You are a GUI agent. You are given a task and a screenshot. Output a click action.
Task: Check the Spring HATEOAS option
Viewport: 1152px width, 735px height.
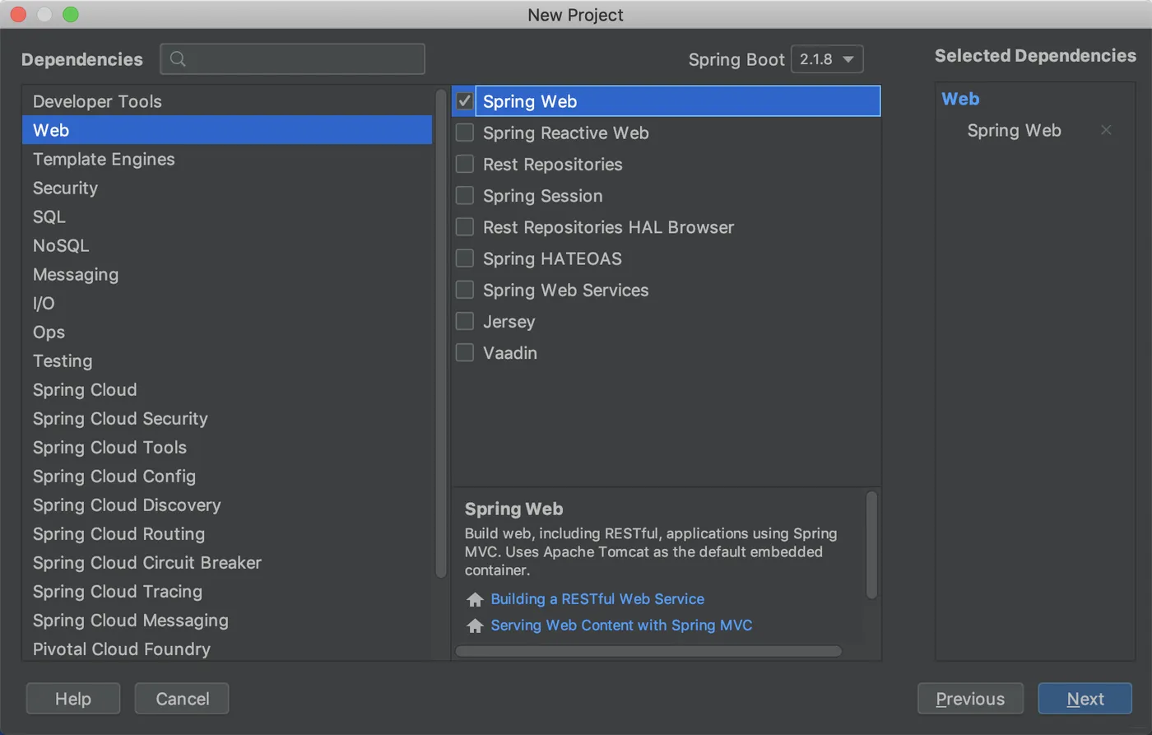click(465, 258)
